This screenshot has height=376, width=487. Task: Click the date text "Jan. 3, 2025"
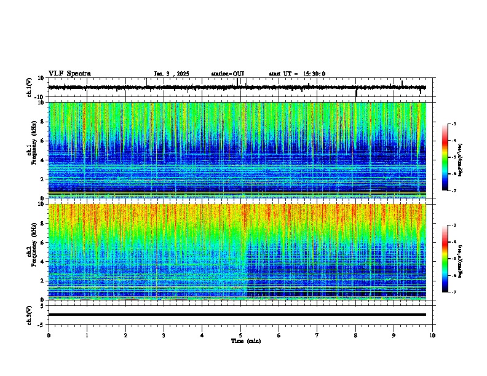click(172, 74)
